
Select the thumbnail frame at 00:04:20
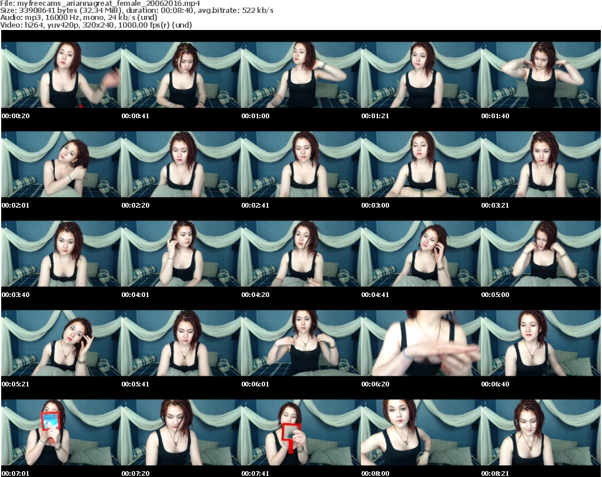point(301,254)
